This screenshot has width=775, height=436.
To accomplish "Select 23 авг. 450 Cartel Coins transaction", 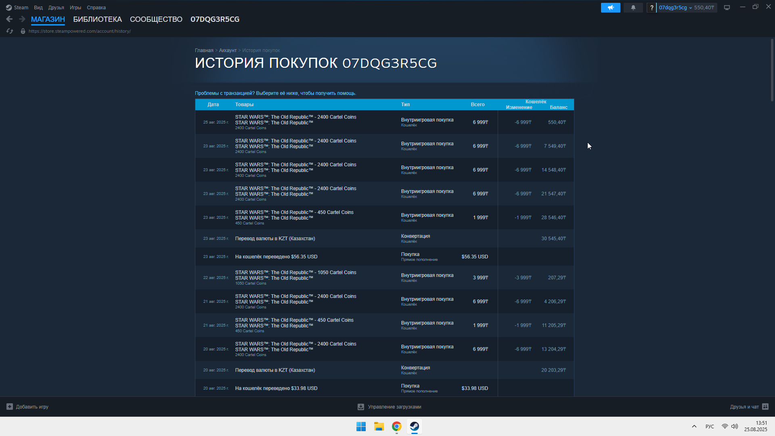I will point(384,218).
